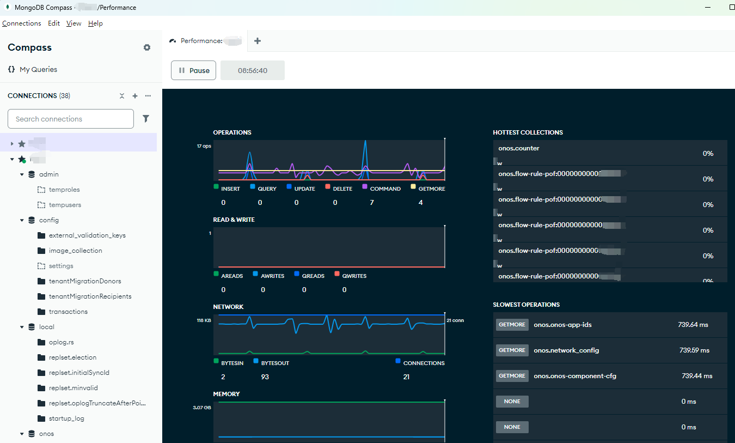Open tenantMigrationRecipients collection
This screenshot has height=443, width=735.
90,296
